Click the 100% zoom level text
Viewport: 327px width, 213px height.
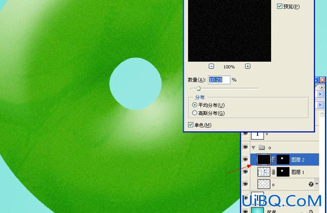(x=229, y=67)
